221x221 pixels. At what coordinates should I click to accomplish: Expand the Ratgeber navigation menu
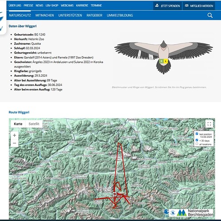(x=94, y=15)
